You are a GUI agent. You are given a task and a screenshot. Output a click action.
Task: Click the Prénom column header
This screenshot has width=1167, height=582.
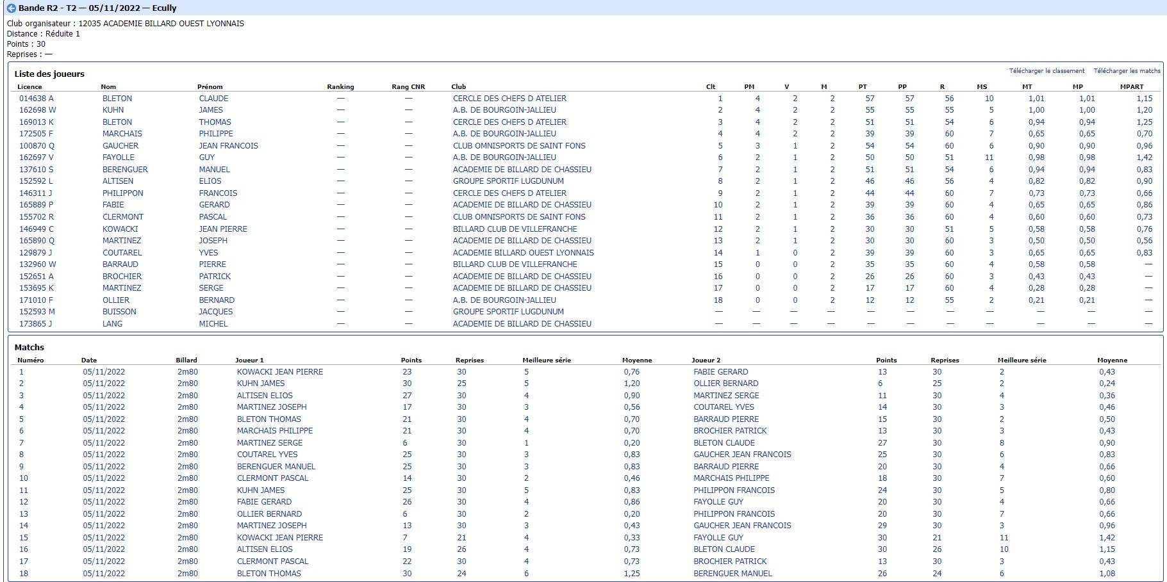[210, 87]
